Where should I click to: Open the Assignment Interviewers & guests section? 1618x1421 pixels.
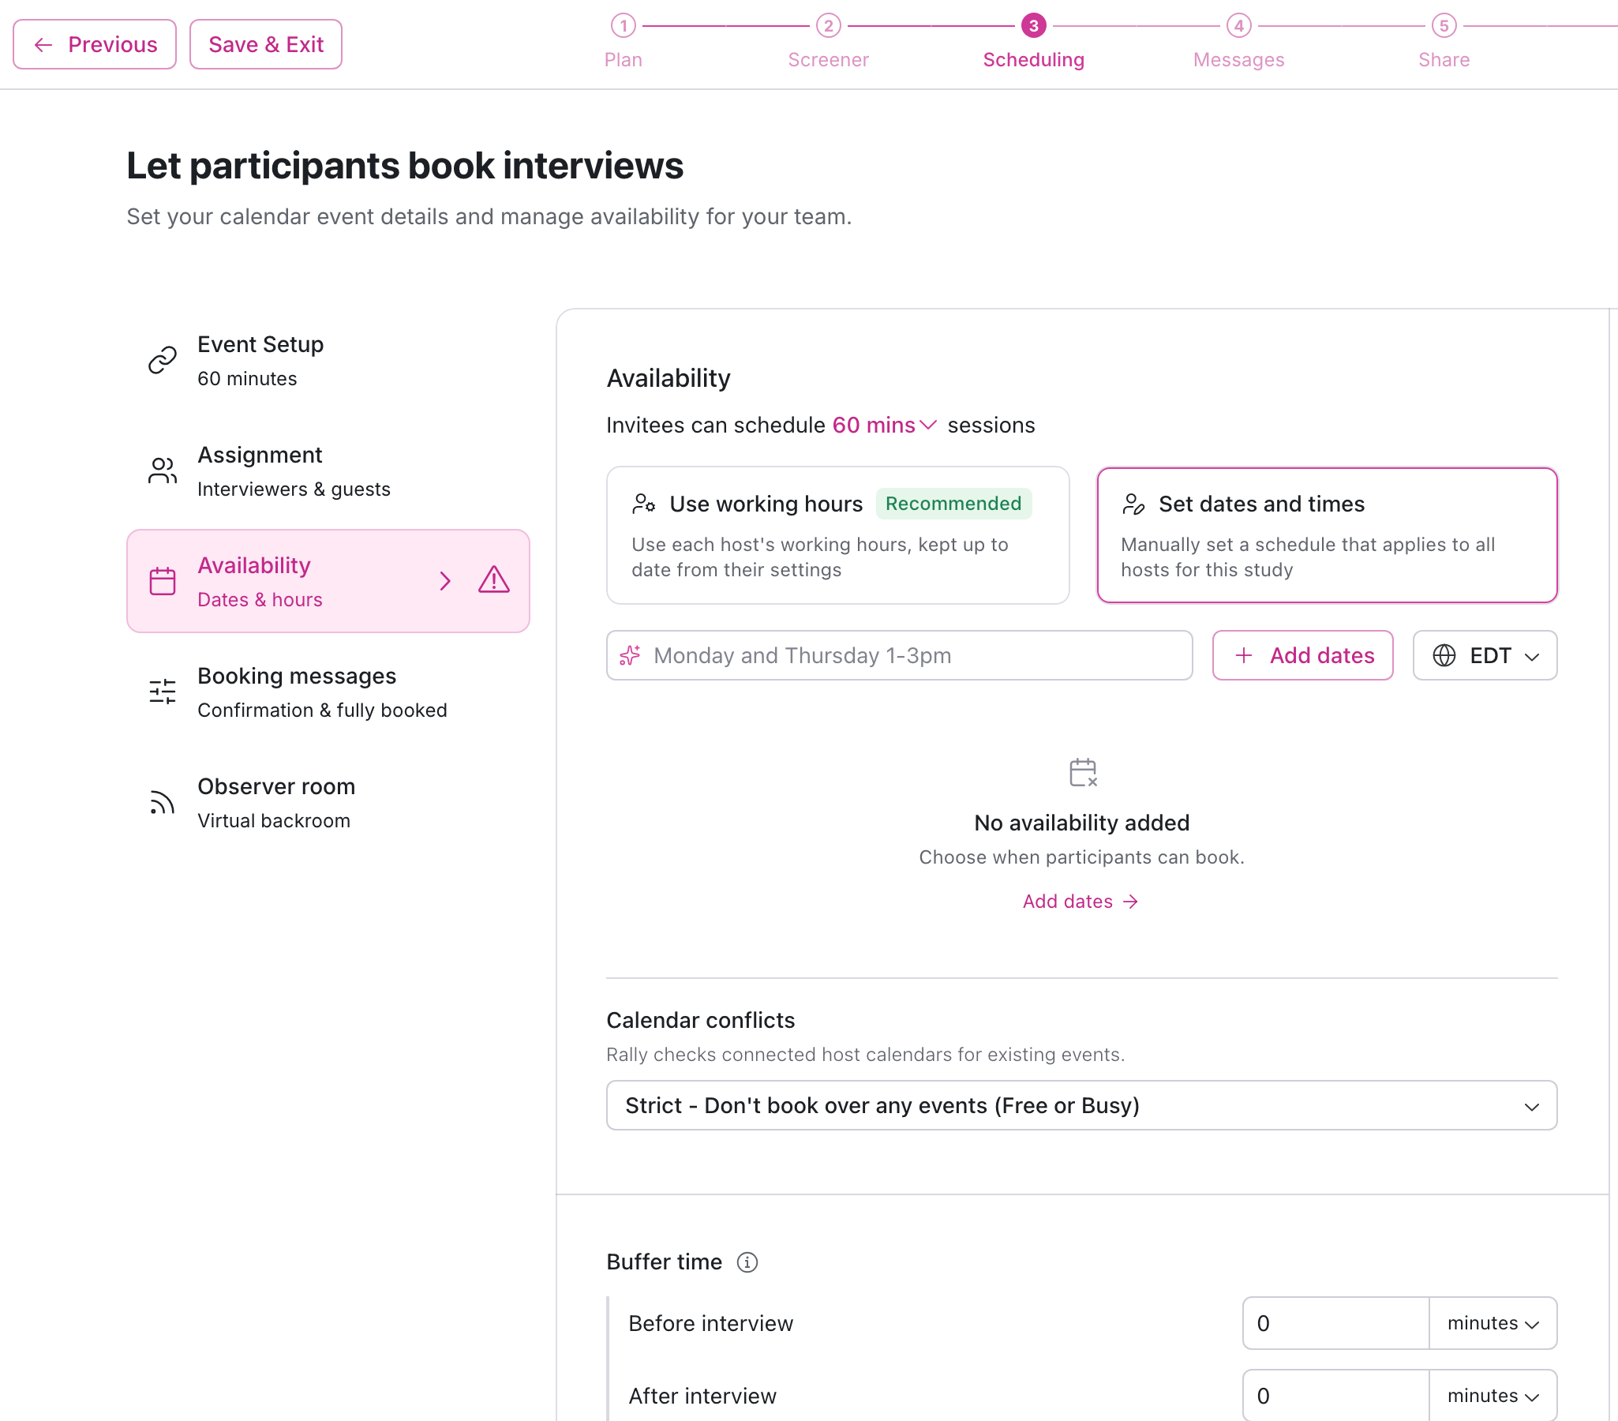[328, 471]
